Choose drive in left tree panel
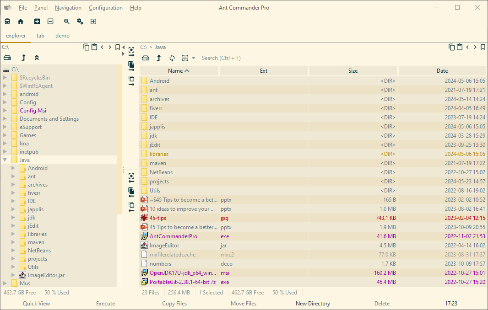The image size is (488, 310). click(7, 58)
